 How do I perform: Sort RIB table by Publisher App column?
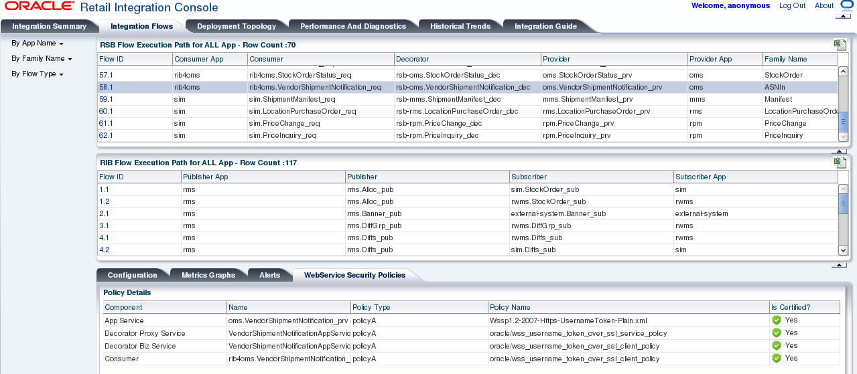tap(263, 177)
